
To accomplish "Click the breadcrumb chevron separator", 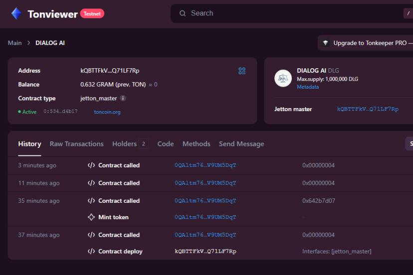I will coord(29,43).
